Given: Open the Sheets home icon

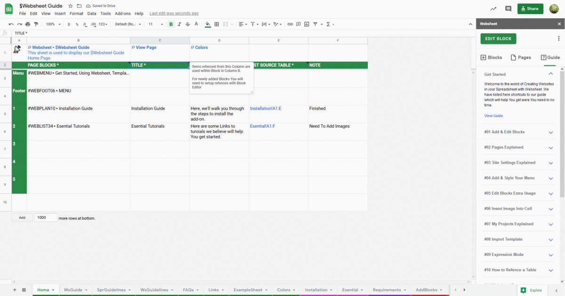Looking at the screenshot, I should click(x=9, y=9).
